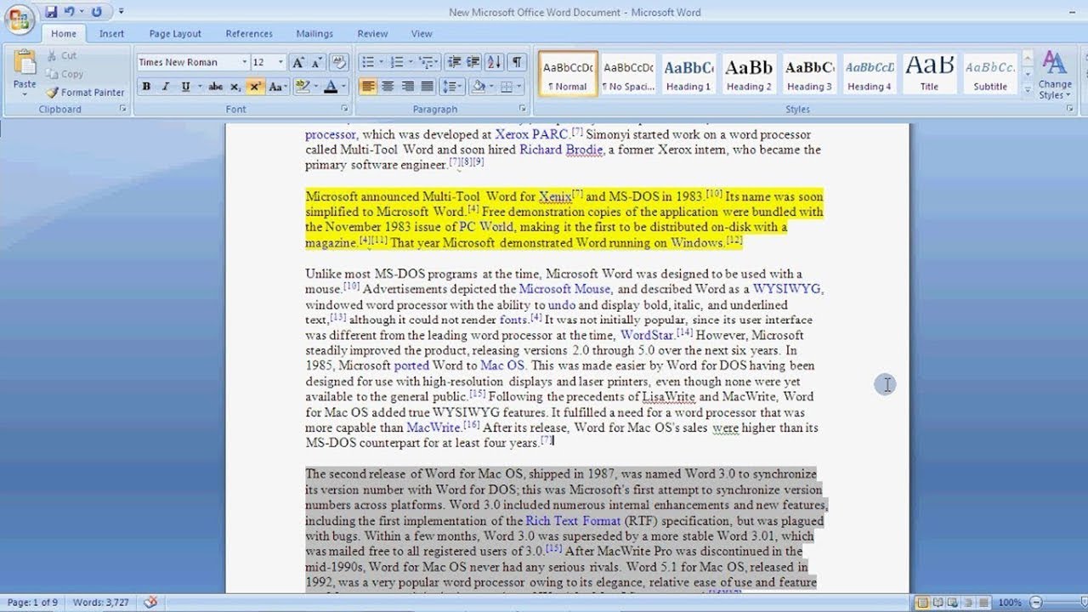Viewport: 1088px width, 612px height.
Task: Open the Paragraph dialog launcher
Action: pos(524,110)
